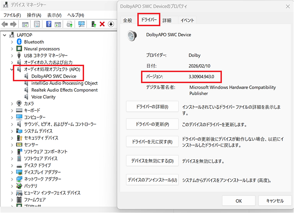Select the Voice Clarity device
The image size is (294, 213).
tap(43, 97)
